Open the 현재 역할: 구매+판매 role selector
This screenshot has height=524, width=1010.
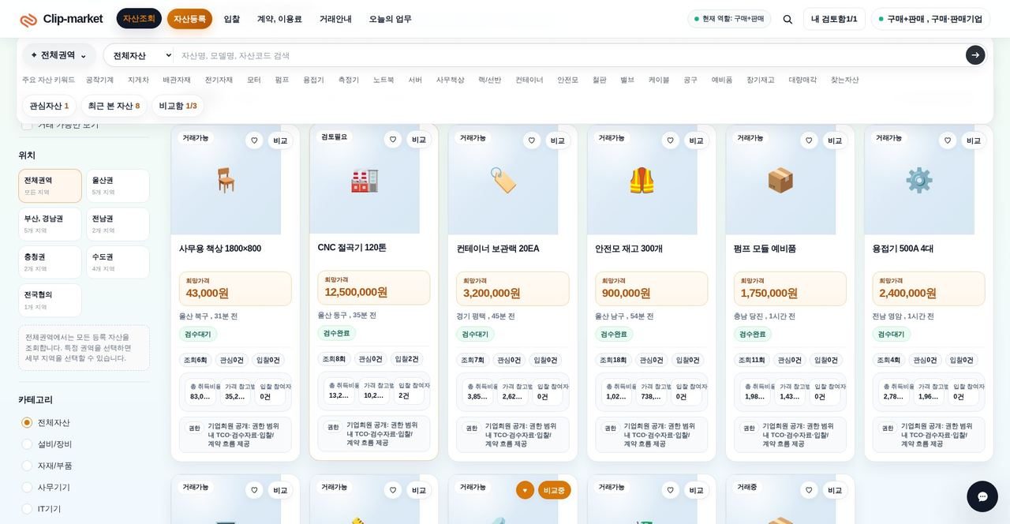[729, 19]
